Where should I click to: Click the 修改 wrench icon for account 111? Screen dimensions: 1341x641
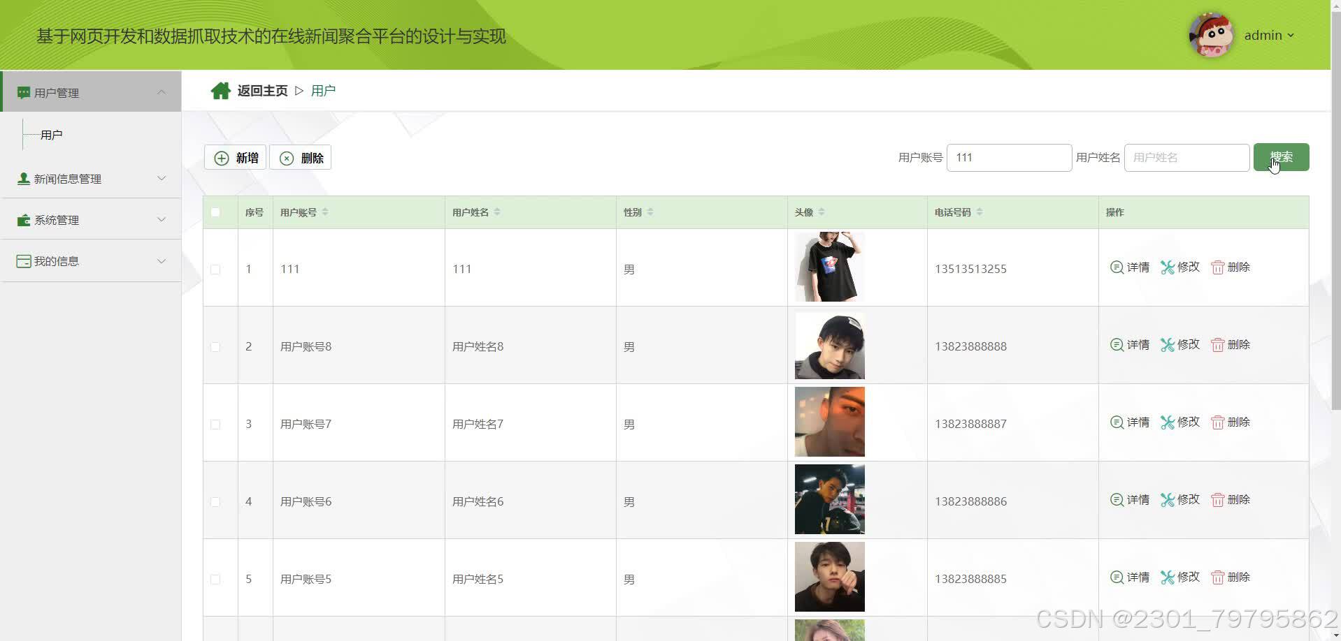1168,267
